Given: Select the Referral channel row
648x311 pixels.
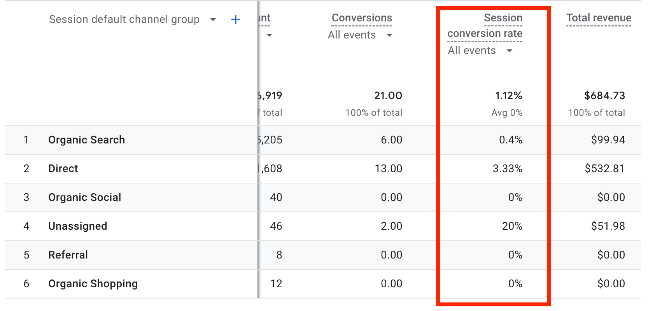Looking at the screenshot, I should tap(68, 255).
